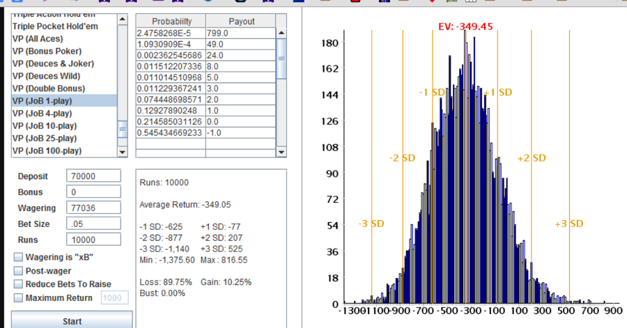
Task: Select probability cell 1.0930909E-4
Action: coord(171,45)
